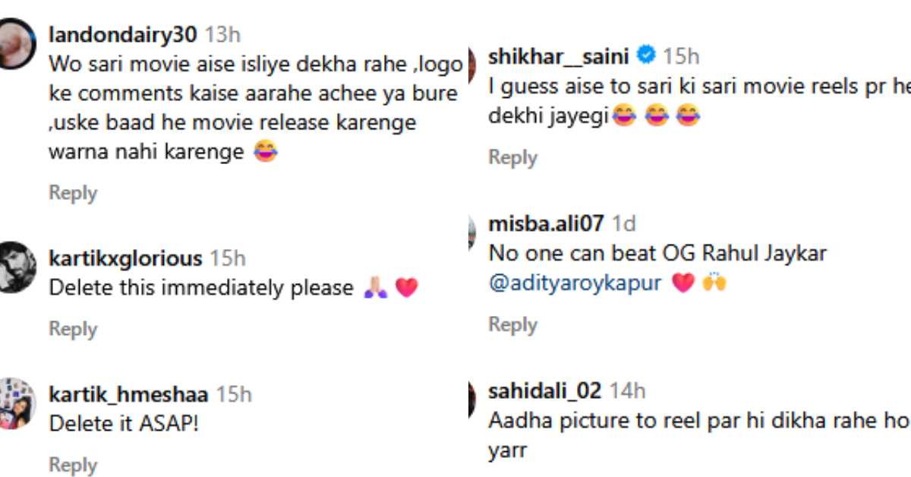This screenshot has width=911, height=477.
Task: Go to shikhar__saini's profile
Action: 559,56
